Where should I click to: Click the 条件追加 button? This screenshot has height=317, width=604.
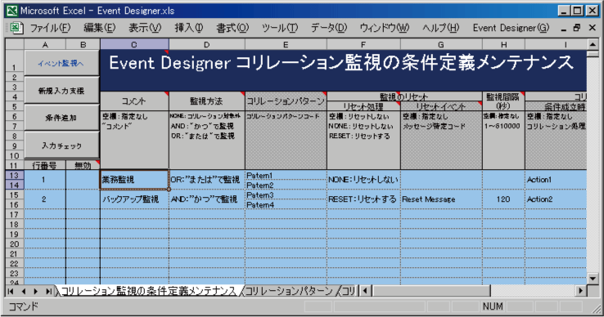coord(61,118)
